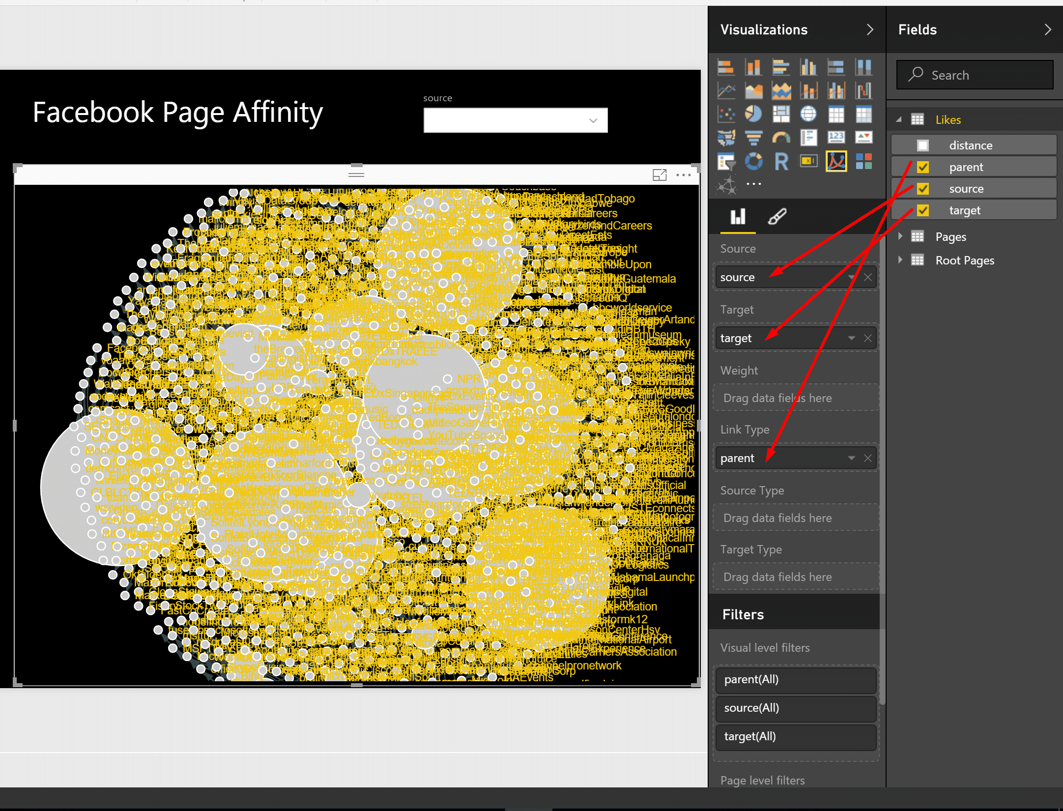The image size is (1063, 811).
Task: Collapse the Visualizations pane
Action: point(870,29)
